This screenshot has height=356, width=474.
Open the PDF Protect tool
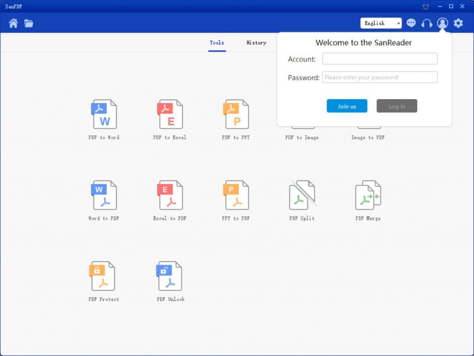point(104,281)
